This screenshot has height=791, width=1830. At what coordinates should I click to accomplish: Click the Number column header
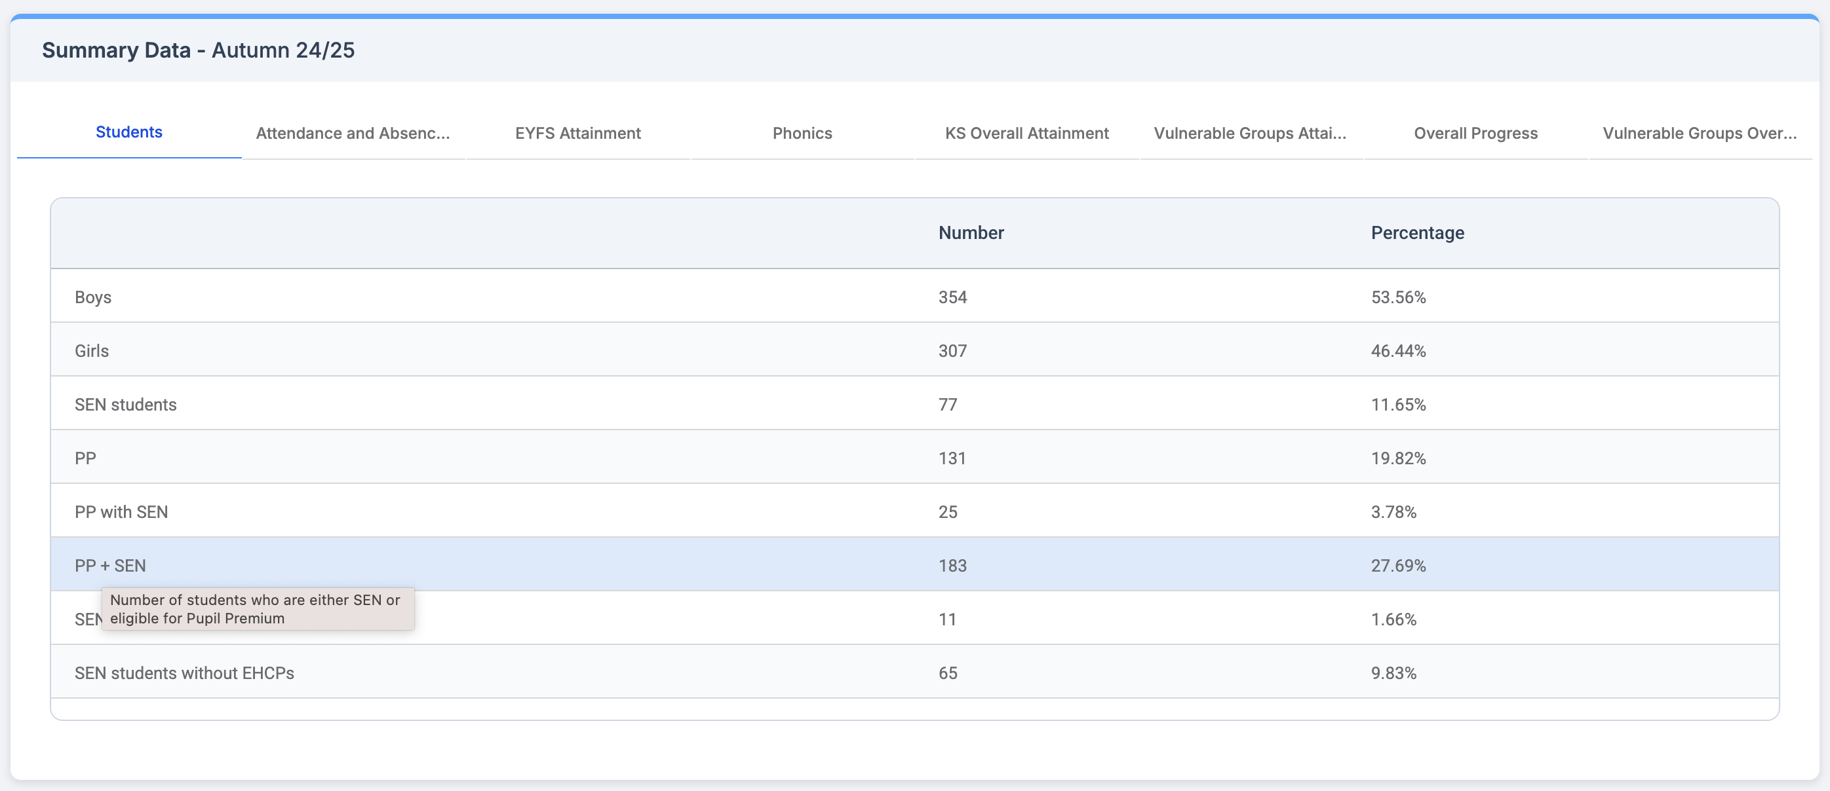pyautogui.click(x=971, y=232)
